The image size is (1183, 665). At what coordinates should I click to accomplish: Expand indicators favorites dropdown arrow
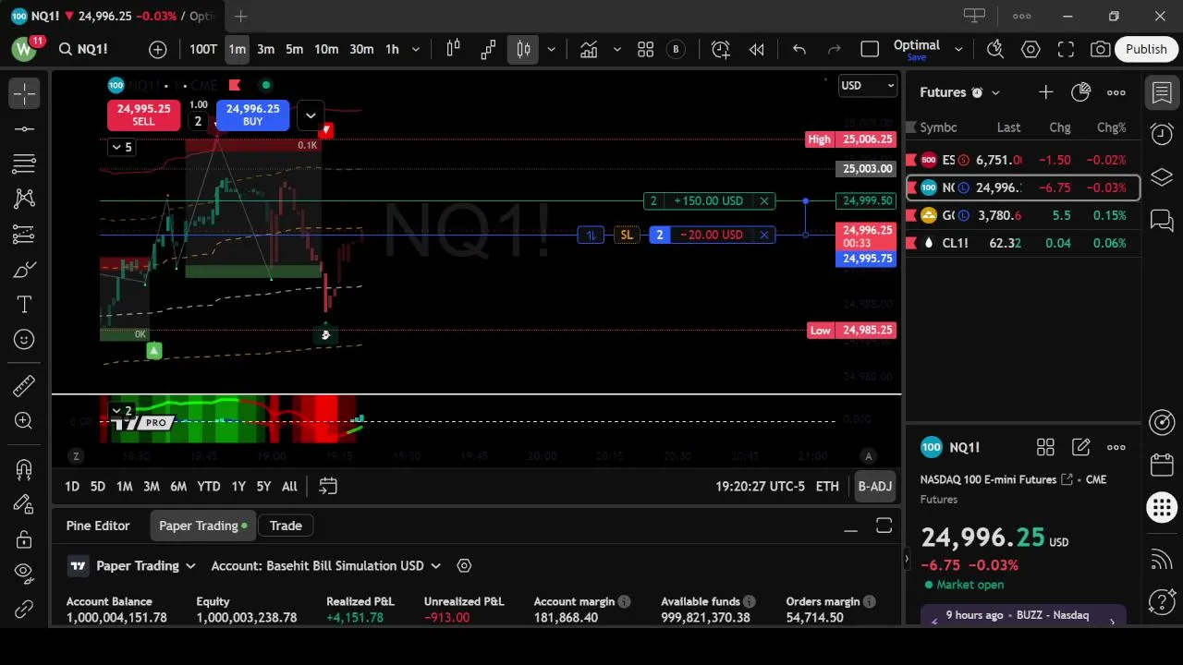616,49
